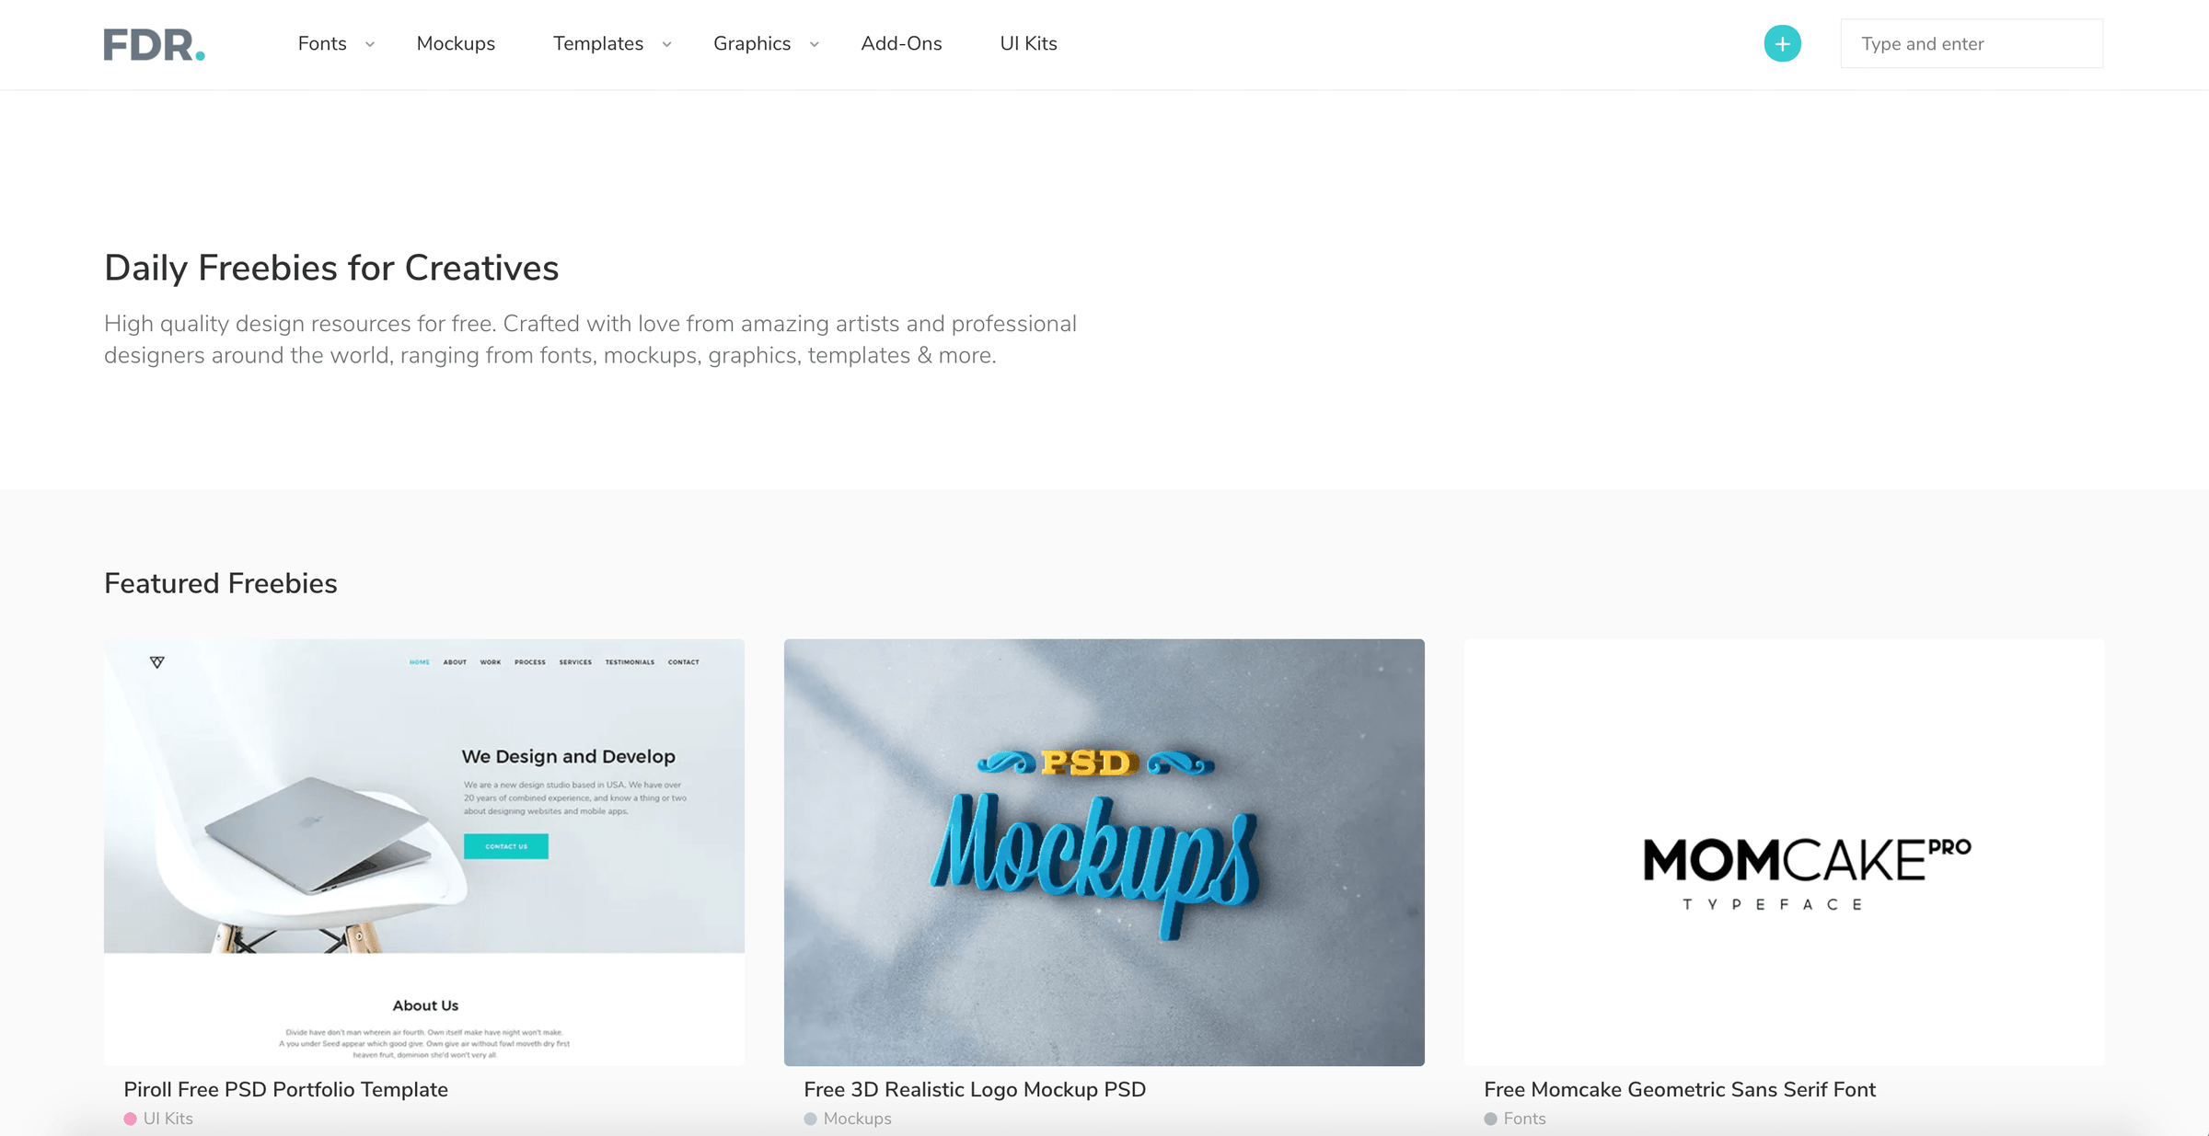Open the Mockups menu item
Viewport: 2209px width, 1136px height.
click(x=456, y=43)
